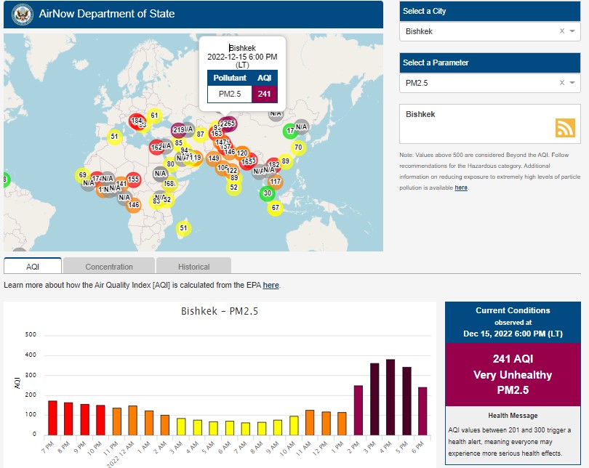Clear the PM2.5 parameter selection
This screenshot has height=468, width=589.
[x=561, y=83]
